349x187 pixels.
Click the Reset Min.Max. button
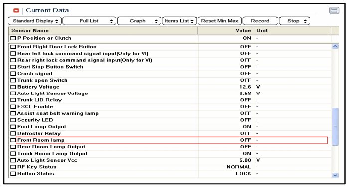pyautogui.click(x=220, y=21)
